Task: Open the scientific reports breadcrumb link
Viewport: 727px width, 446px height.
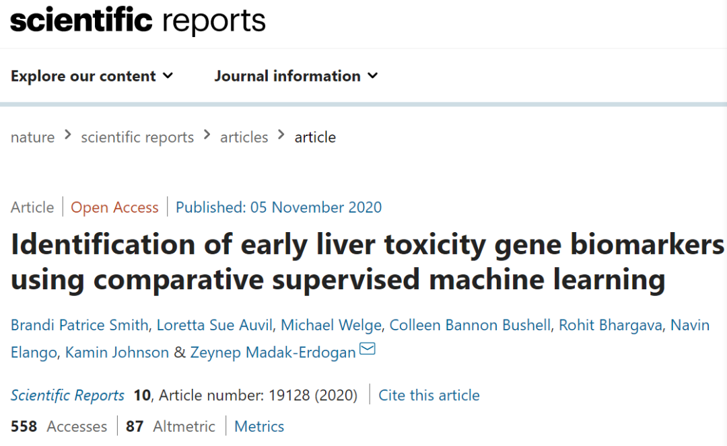Action: (x=137, y=137)
